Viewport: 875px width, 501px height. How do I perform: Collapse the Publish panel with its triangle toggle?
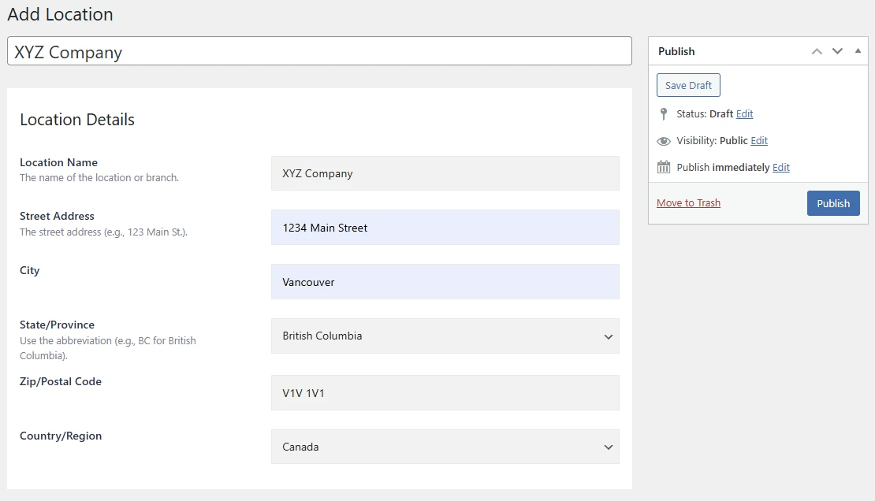pyautogui.click(x=858, y=50)
